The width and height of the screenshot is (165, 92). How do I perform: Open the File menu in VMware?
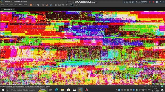(3, 5)
